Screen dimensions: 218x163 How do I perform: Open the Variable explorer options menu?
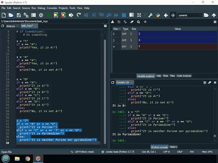pos(215,22)
